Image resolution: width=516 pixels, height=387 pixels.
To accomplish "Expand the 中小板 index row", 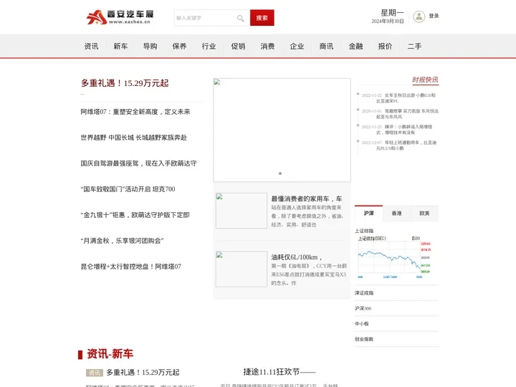I will (396, 324).
